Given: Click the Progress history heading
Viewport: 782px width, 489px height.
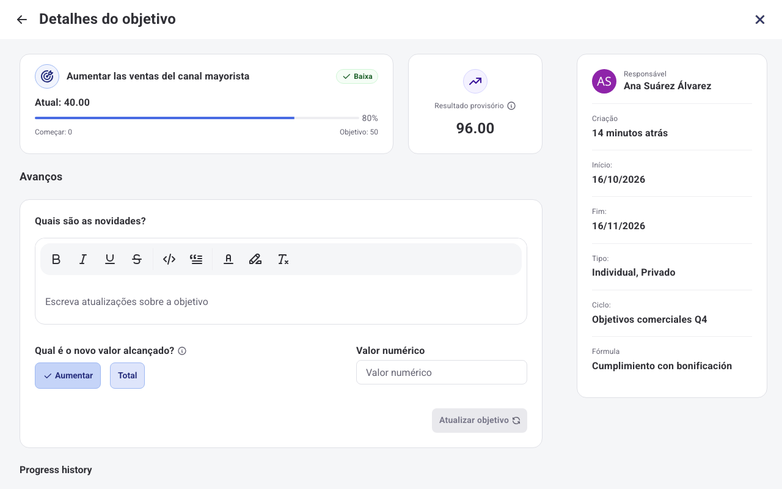Looking at the screenshot, I should (x=56, y=470).
